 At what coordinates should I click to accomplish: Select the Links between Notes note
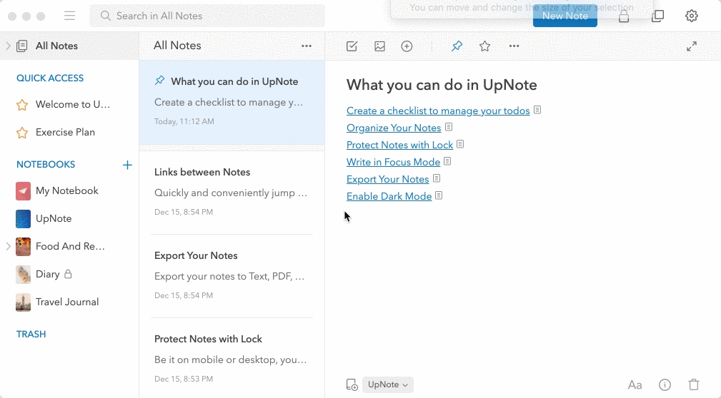pyautogui.click(x=232, y=192)
